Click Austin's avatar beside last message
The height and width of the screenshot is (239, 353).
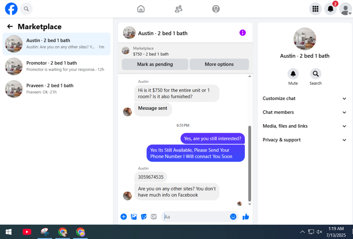pos(127,196)
